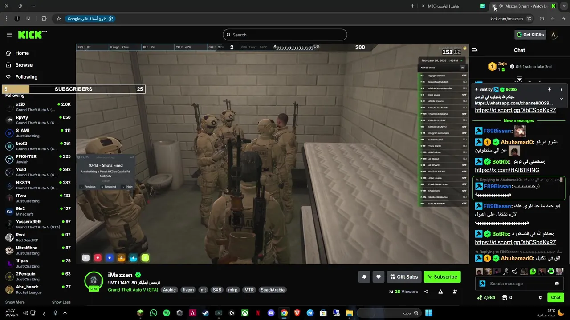Open RpWy channel in following list
The image size is (570, 320).
38,120
